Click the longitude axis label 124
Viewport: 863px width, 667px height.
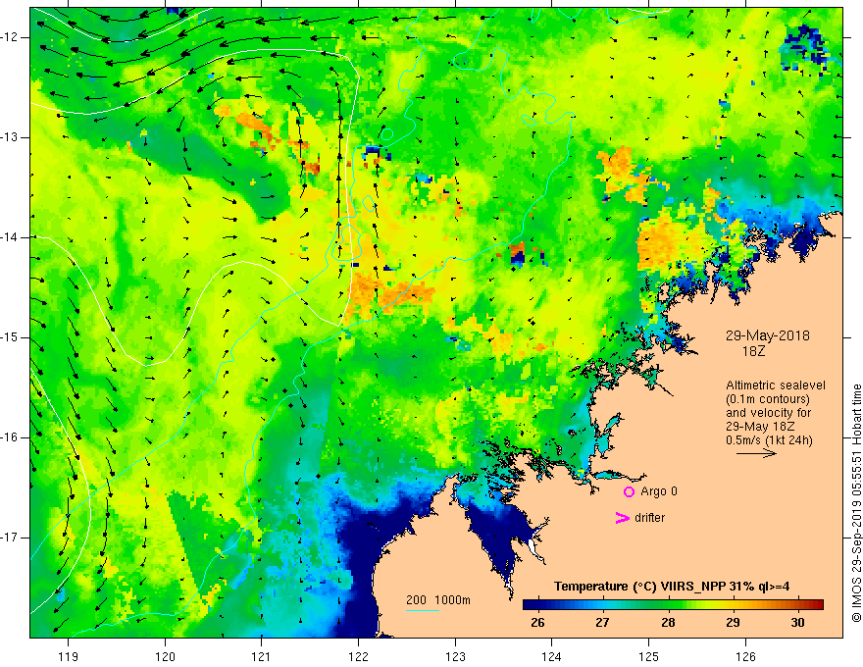coord(552,656)
